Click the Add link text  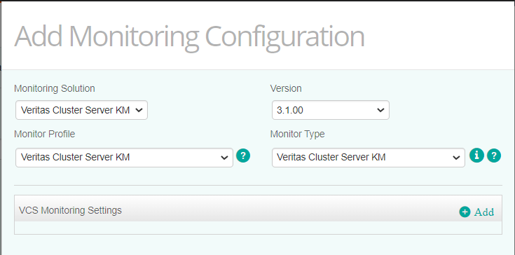[484, 212]
